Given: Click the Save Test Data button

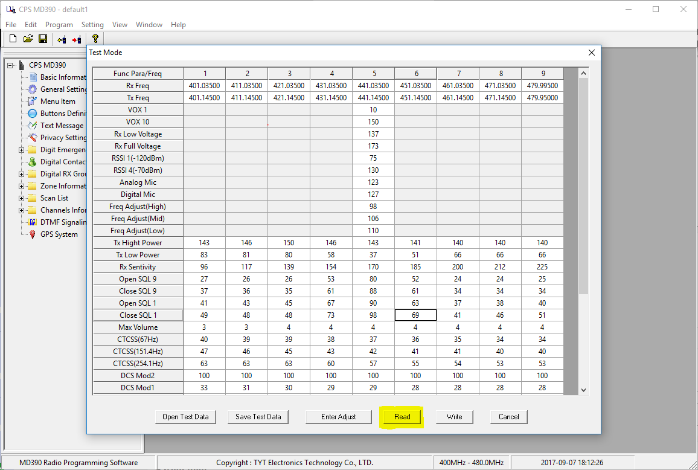Looking at the screenshot, I should [258, 417].
